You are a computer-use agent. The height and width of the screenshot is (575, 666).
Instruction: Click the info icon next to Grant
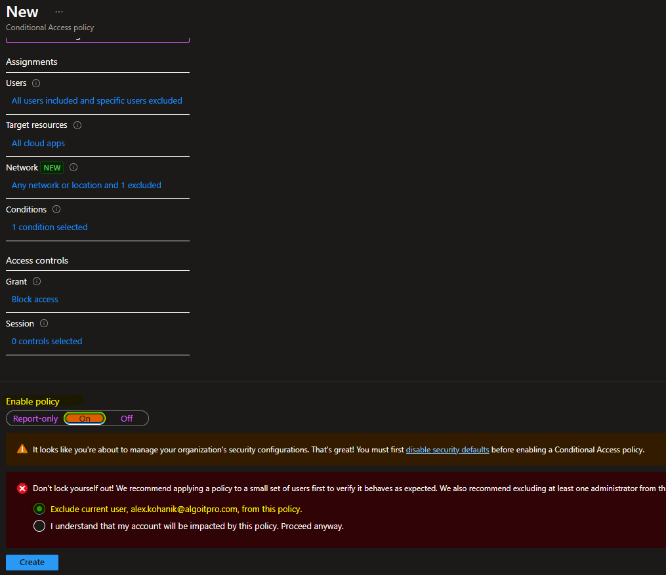click(x=37, y=282)
